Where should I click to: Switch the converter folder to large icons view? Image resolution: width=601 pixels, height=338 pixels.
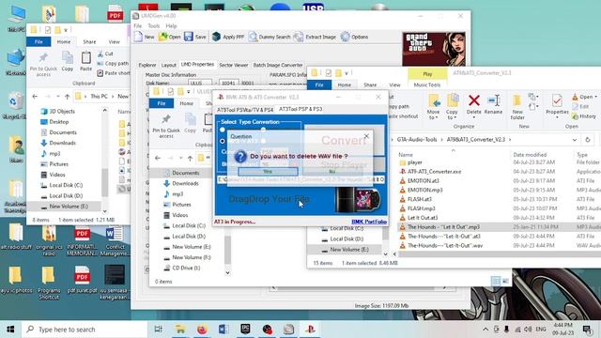coord(505,282)
